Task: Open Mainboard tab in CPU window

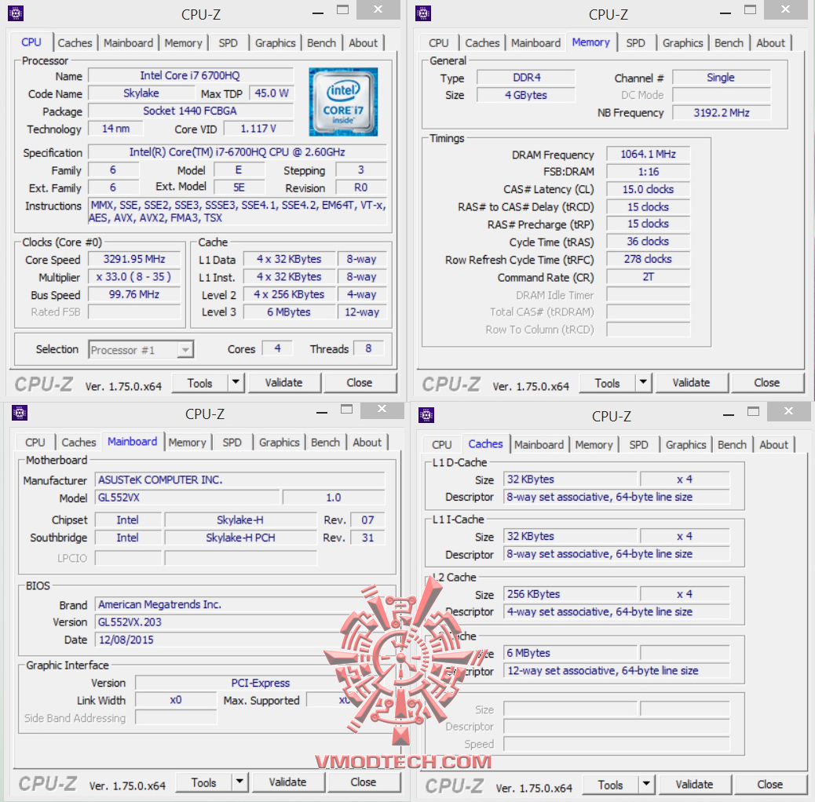Action: pos(128,43)
